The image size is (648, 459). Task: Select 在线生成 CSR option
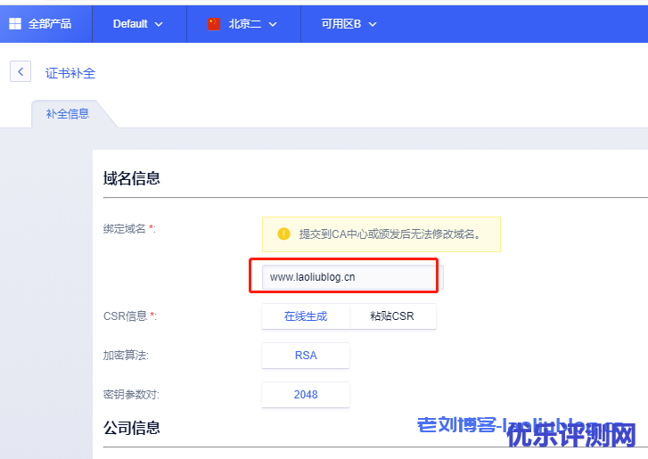pyautogui.click(x=306, y=316)
